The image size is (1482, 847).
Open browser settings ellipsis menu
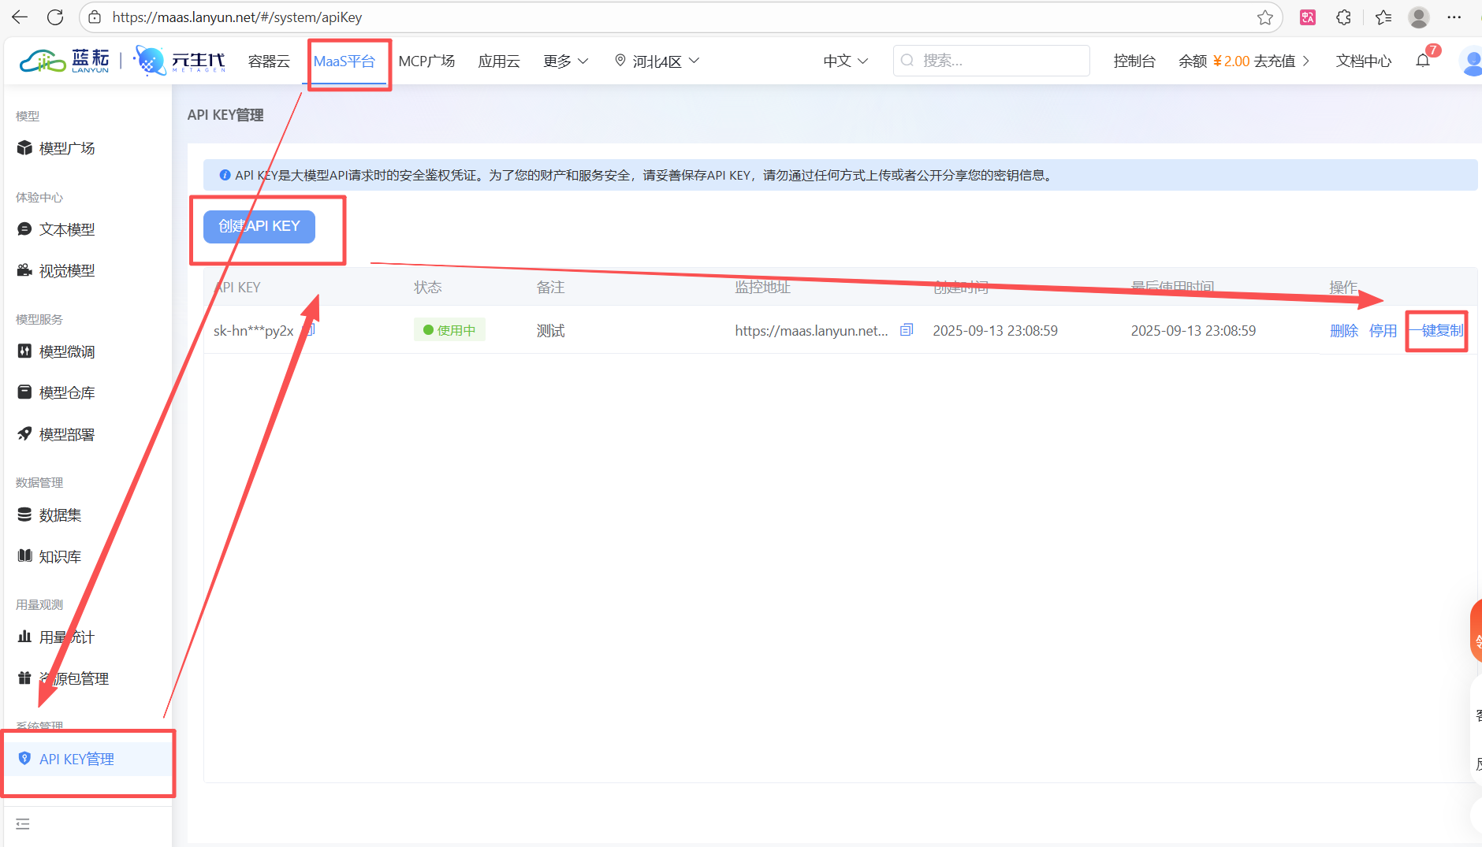click(x=1454, y=17)
